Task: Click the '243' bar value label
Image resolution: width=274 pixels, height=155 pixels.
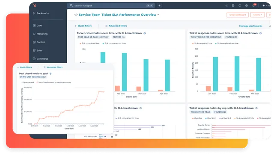Action: pyautogui.click(x=163, y=126)
